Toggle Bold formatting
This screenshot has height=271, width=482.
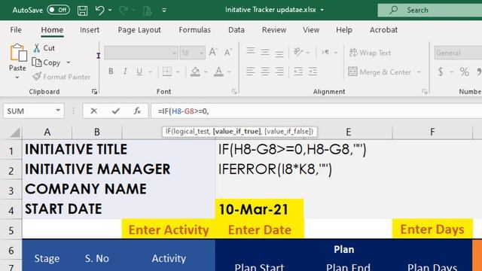pos(111,72)
